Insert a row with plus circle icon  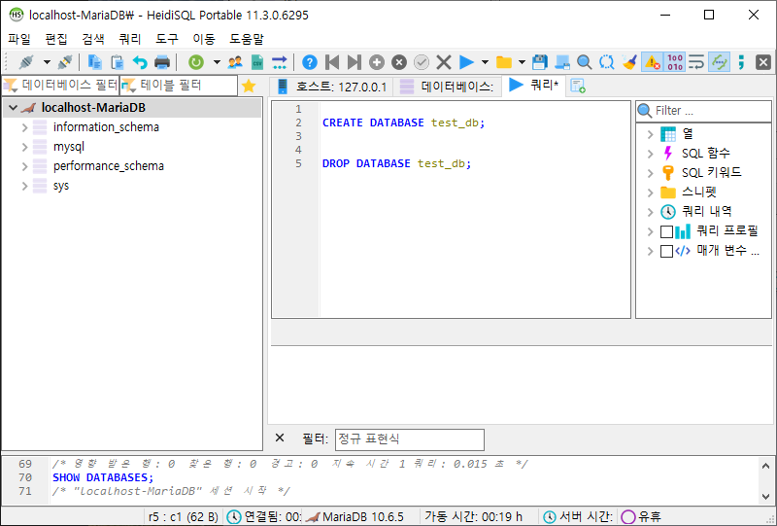click(x=377, y=62)
